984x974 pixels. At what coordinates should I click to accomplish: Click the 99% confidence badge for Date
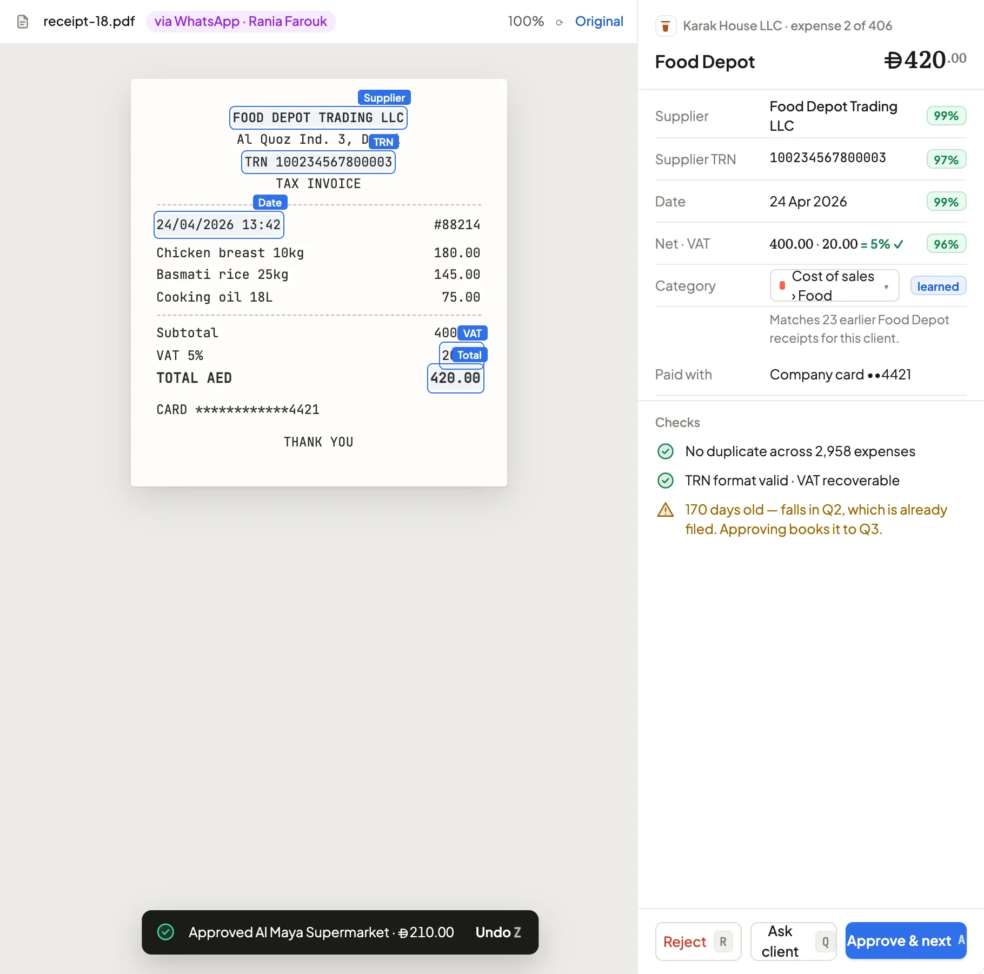point(946,202)
